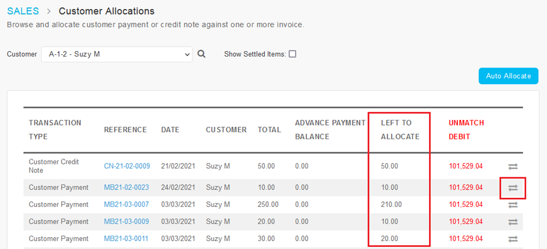The image size is (547, 249).
Task: Enable the Show Settled Items checkbox
Action: pyautogui.click(x=292, y=54)
